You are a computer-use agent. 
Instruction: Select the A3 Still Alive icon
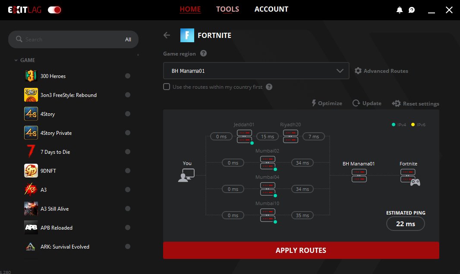coord(31,209)
